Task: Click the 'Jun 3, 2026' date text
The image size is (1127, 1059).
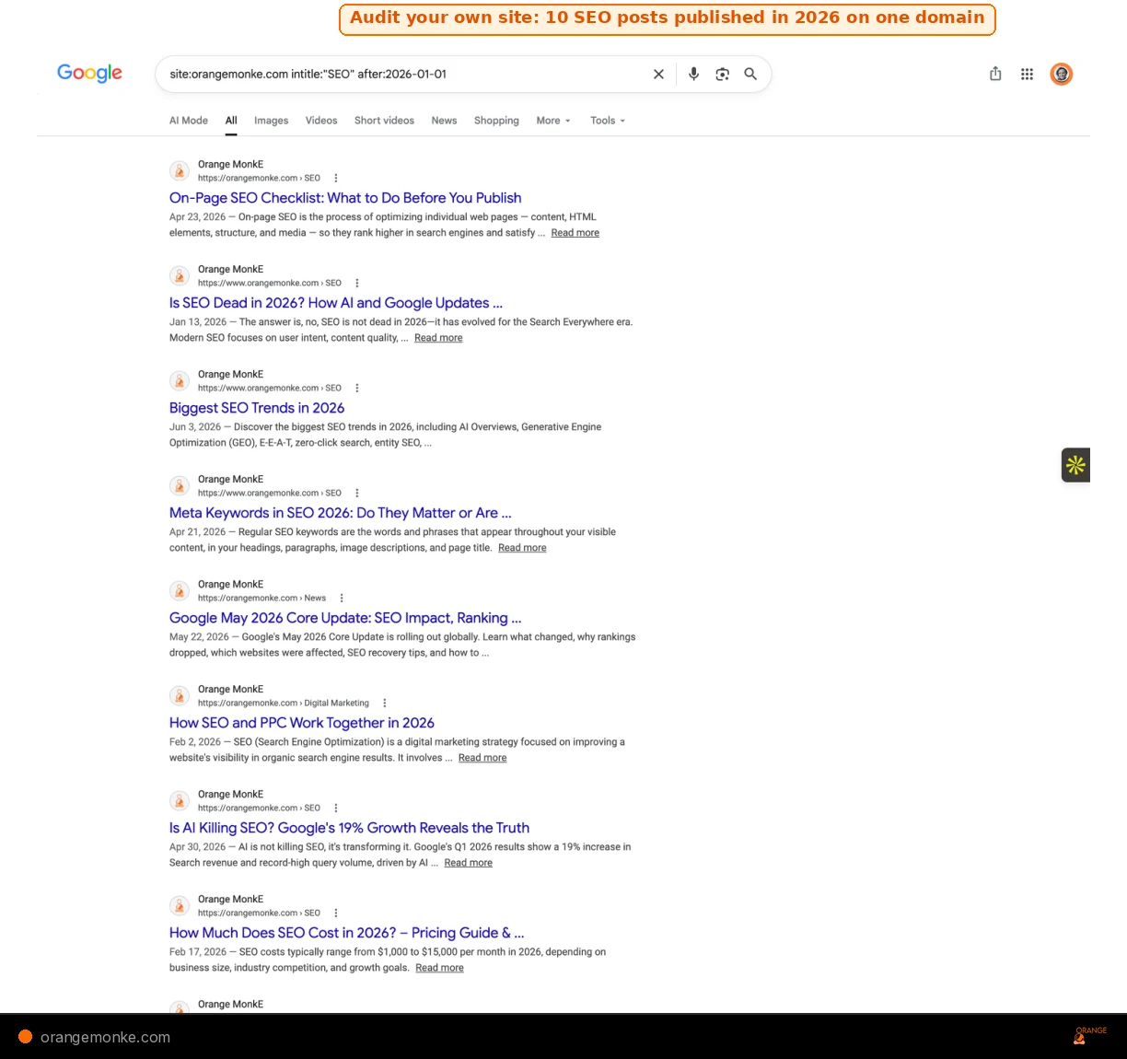Action: point(195,427)
